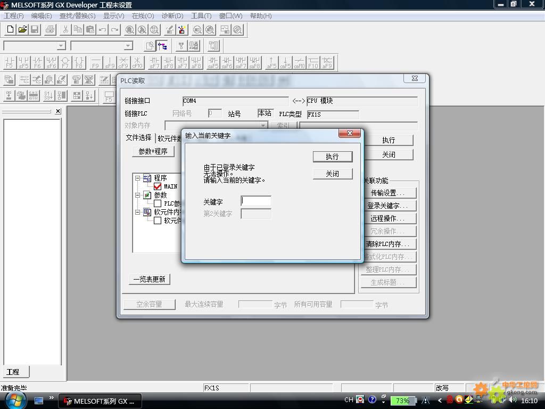Delete vertical line with cF10 icon
This screenshot has height=409, width=545.
[x=137, y=63]
